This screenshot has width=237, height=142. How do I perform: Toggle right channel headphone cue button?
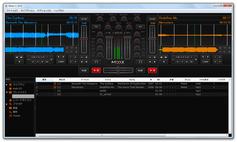[x=140, y=62]
